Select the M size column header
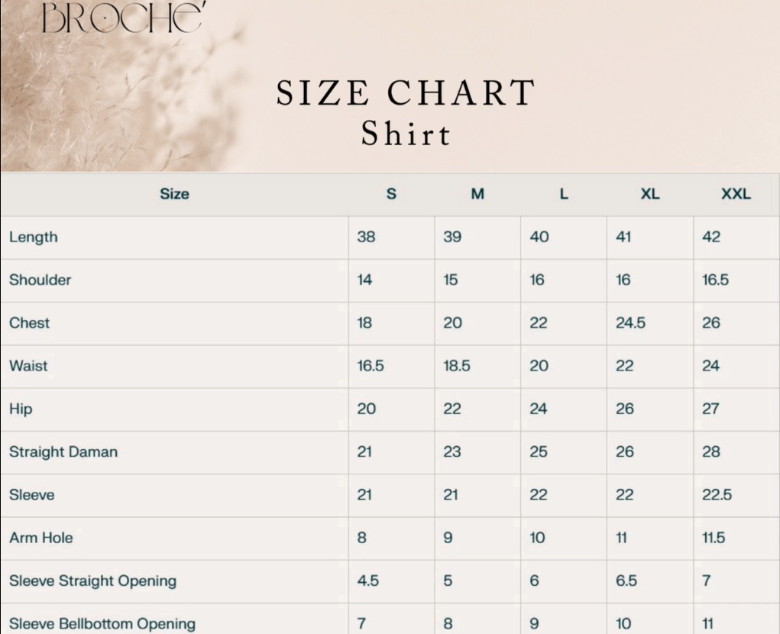 coord(477,194)
